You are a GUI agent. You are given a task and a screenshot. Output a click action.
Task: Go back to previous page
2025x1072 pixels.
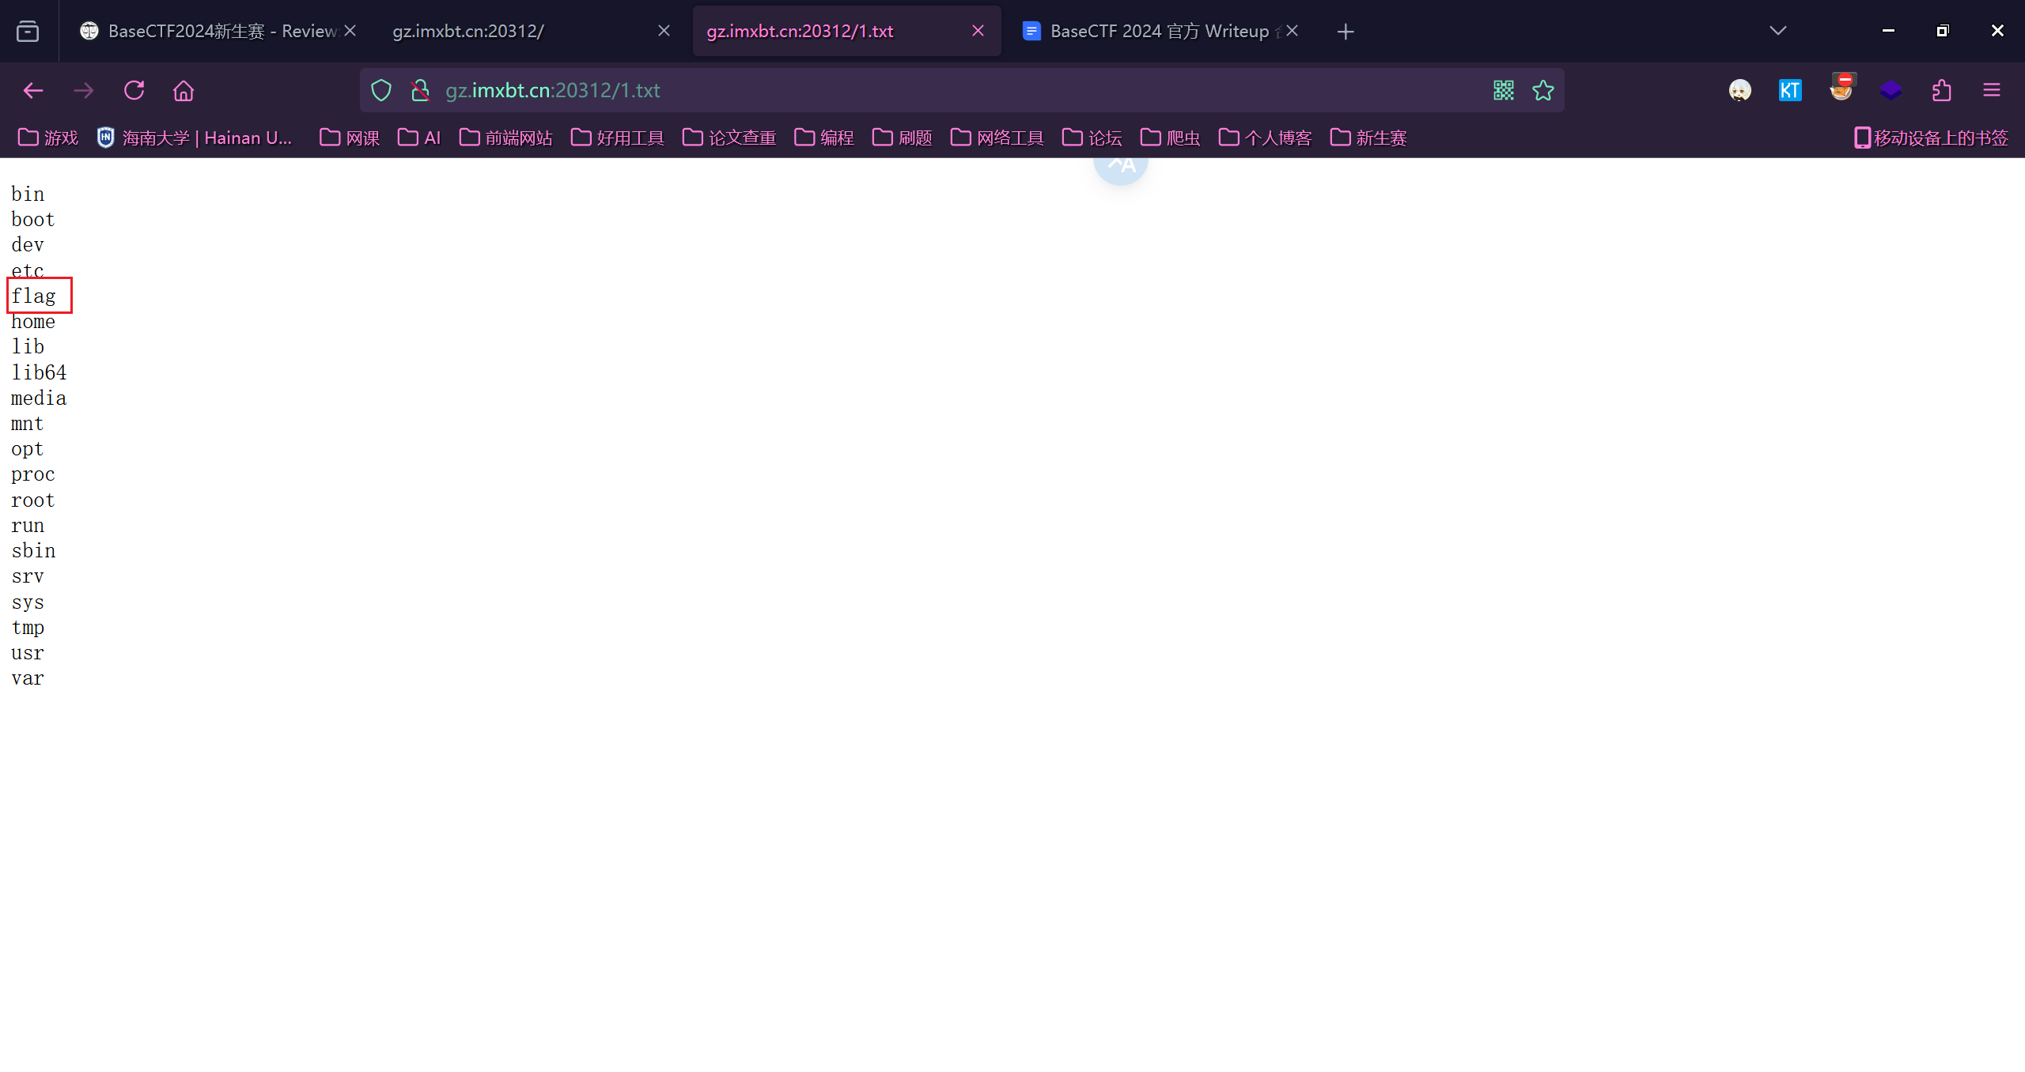33,90
